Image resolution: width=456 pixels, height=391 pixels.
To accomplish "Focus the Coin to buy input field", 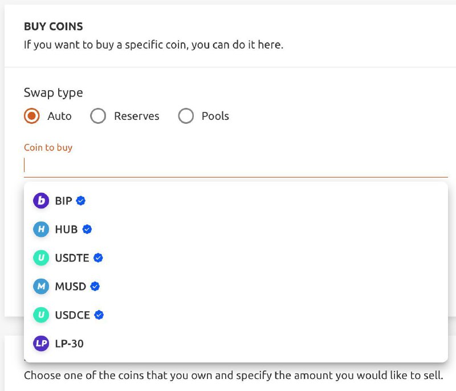I will (x=236, y=166).
